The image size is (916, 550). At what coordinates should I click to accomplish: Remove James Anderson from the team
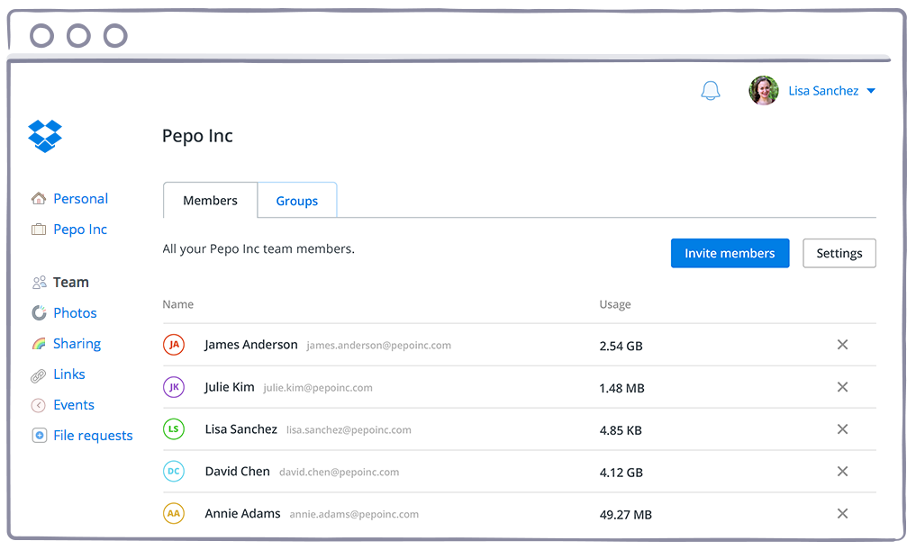click(x=842, y=345)
